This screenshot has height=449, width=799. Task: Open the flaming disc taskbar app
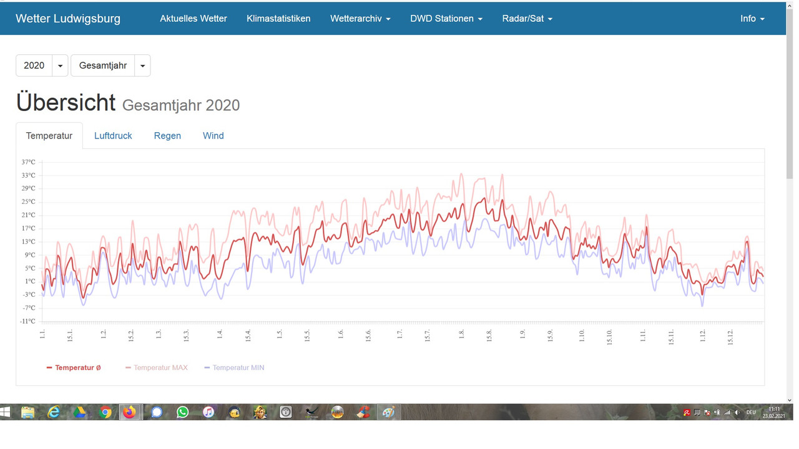click(x=338, y=412)
